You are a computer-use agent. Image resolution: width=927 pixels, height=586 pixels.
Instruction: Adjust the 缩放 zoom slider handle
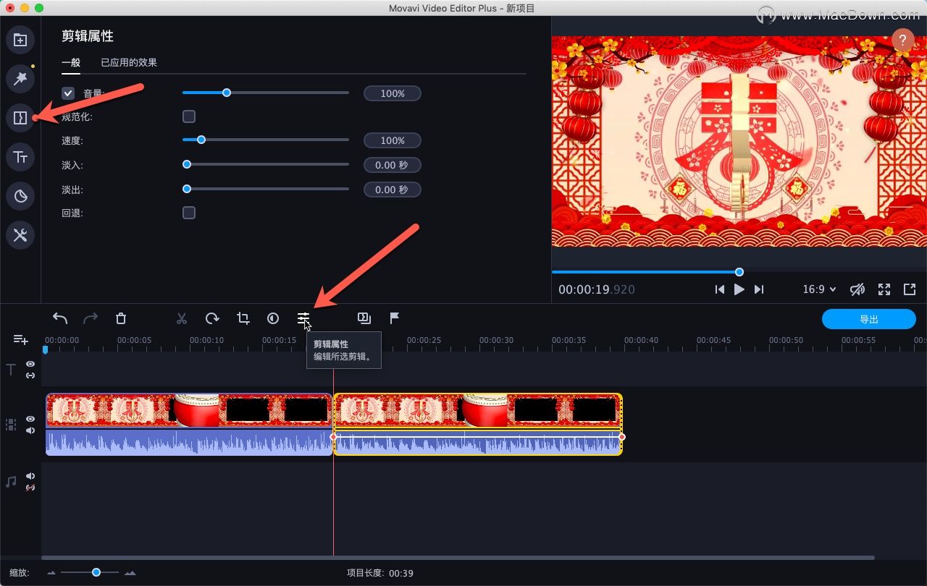click(96, 572)
